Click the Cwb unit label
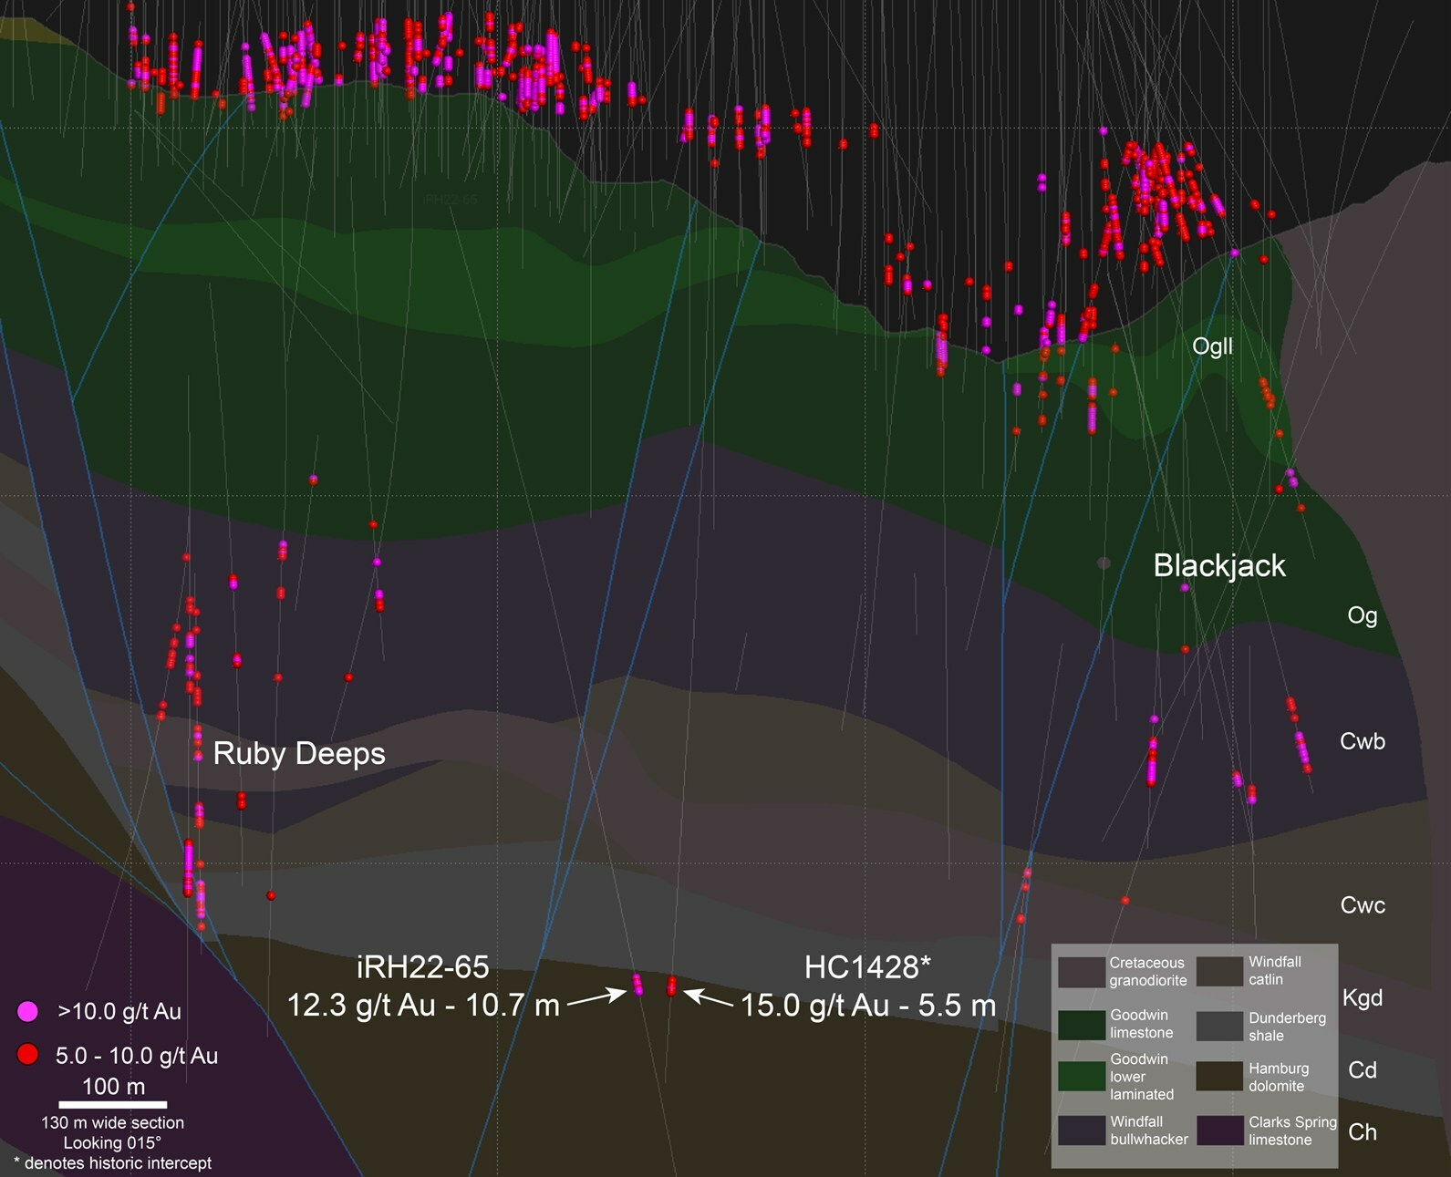The image size is (1451, 1177). coord(1362,741)
